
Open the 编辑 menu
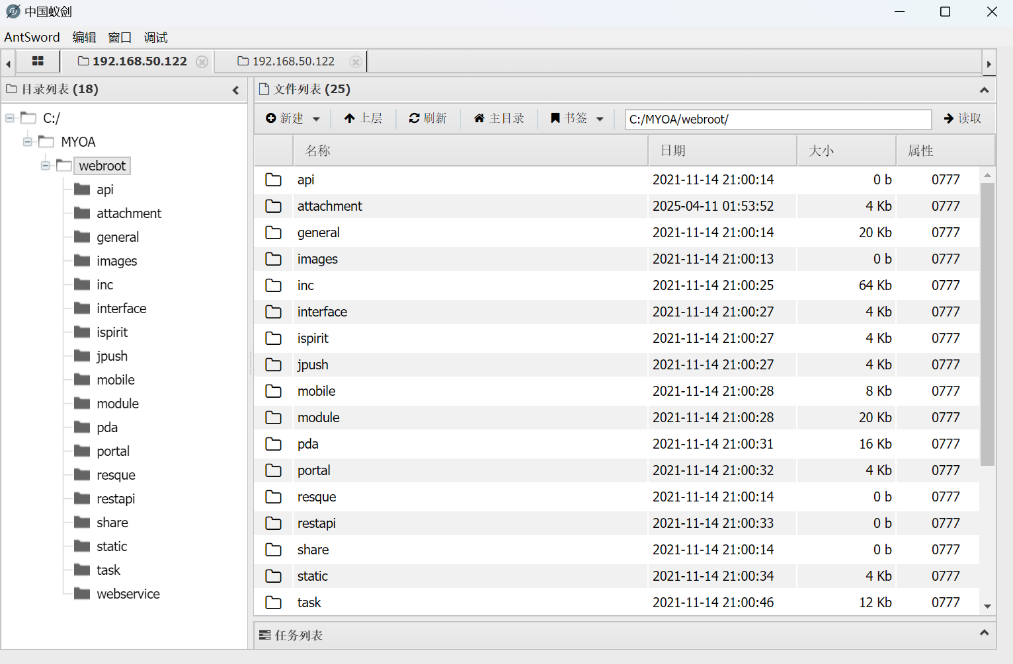(84, 38)
